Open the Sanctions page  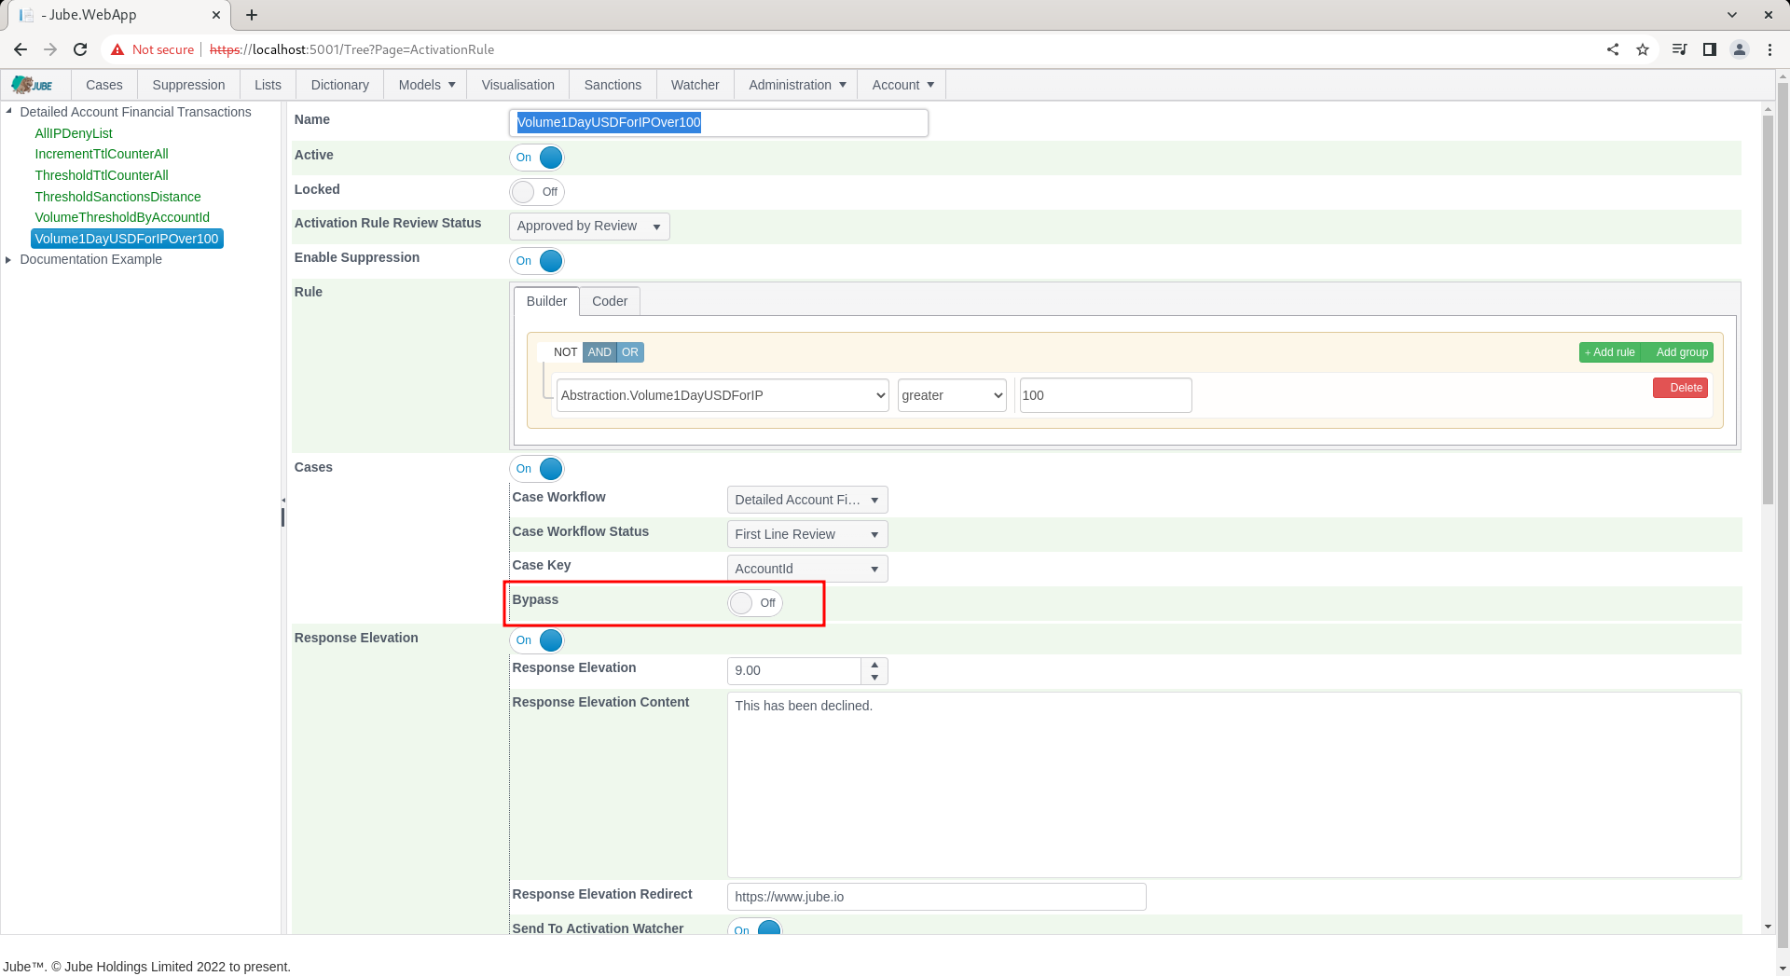coord(613,85)
